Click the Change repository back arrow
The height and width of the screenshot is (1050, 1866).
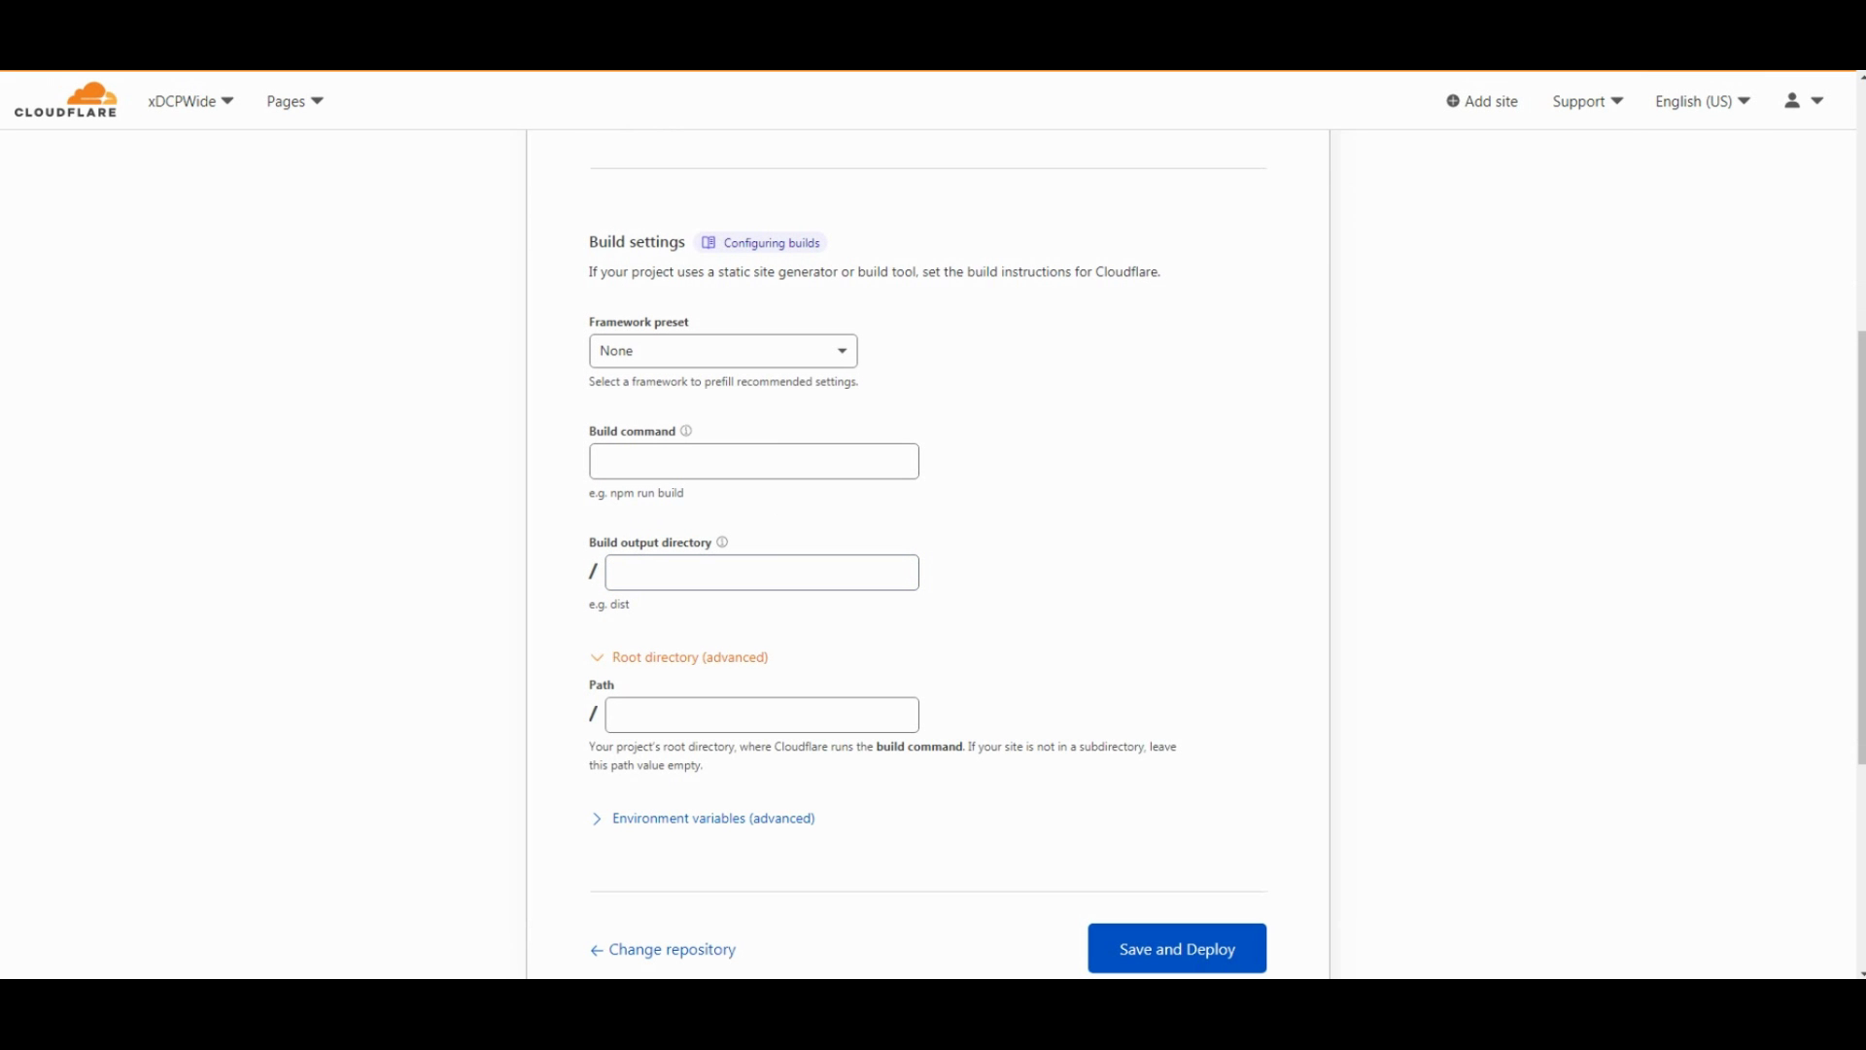pos(597,951)
